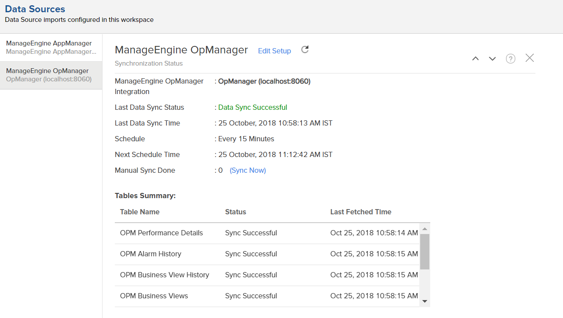The height and width of the screenshot is (318, 563).
Task: Click the Data Sources page title
Action: 35,9
